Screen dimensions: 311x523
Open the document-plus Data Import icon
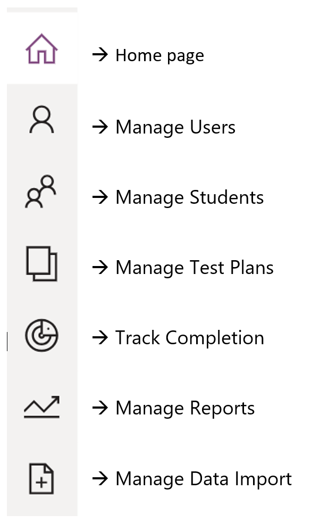click(x=41, y=479)
